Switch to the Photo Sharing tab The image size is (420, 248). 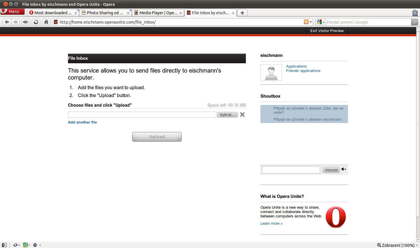[x=105, y=13]
